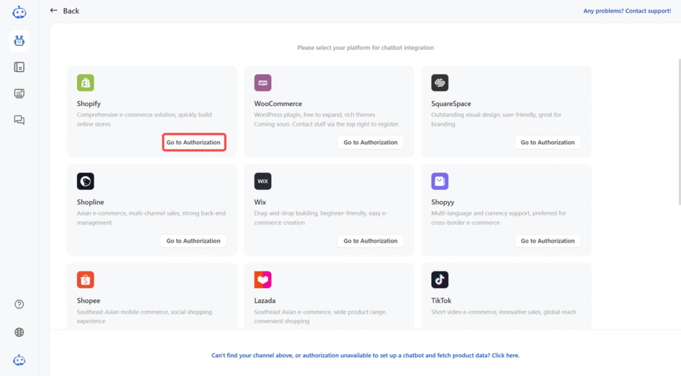
Task: Click the SquareSpace logo icon
Action: pos(440,83)
